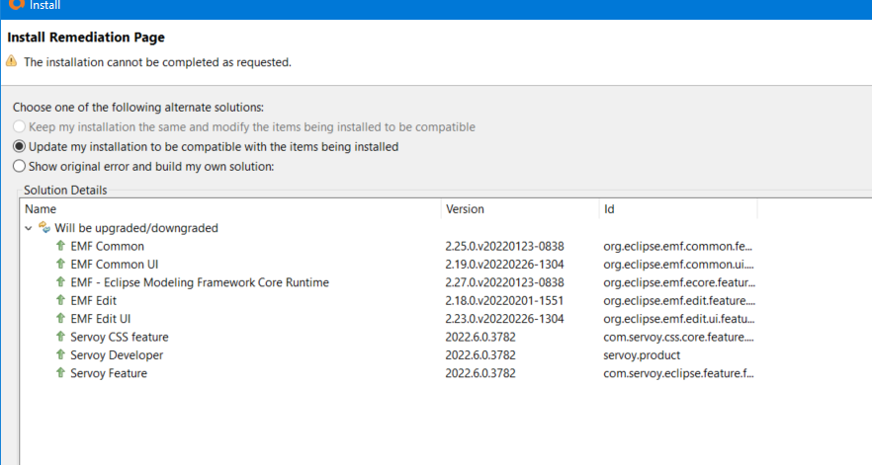The width and height of the screenshot is (872, 465).
Task: Click the Install window app icon in the title bar
Action: click(x=17, y=4)
